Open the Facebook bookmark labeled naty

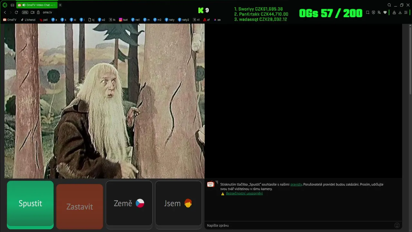pyautogui.click(x=170, y=20)
